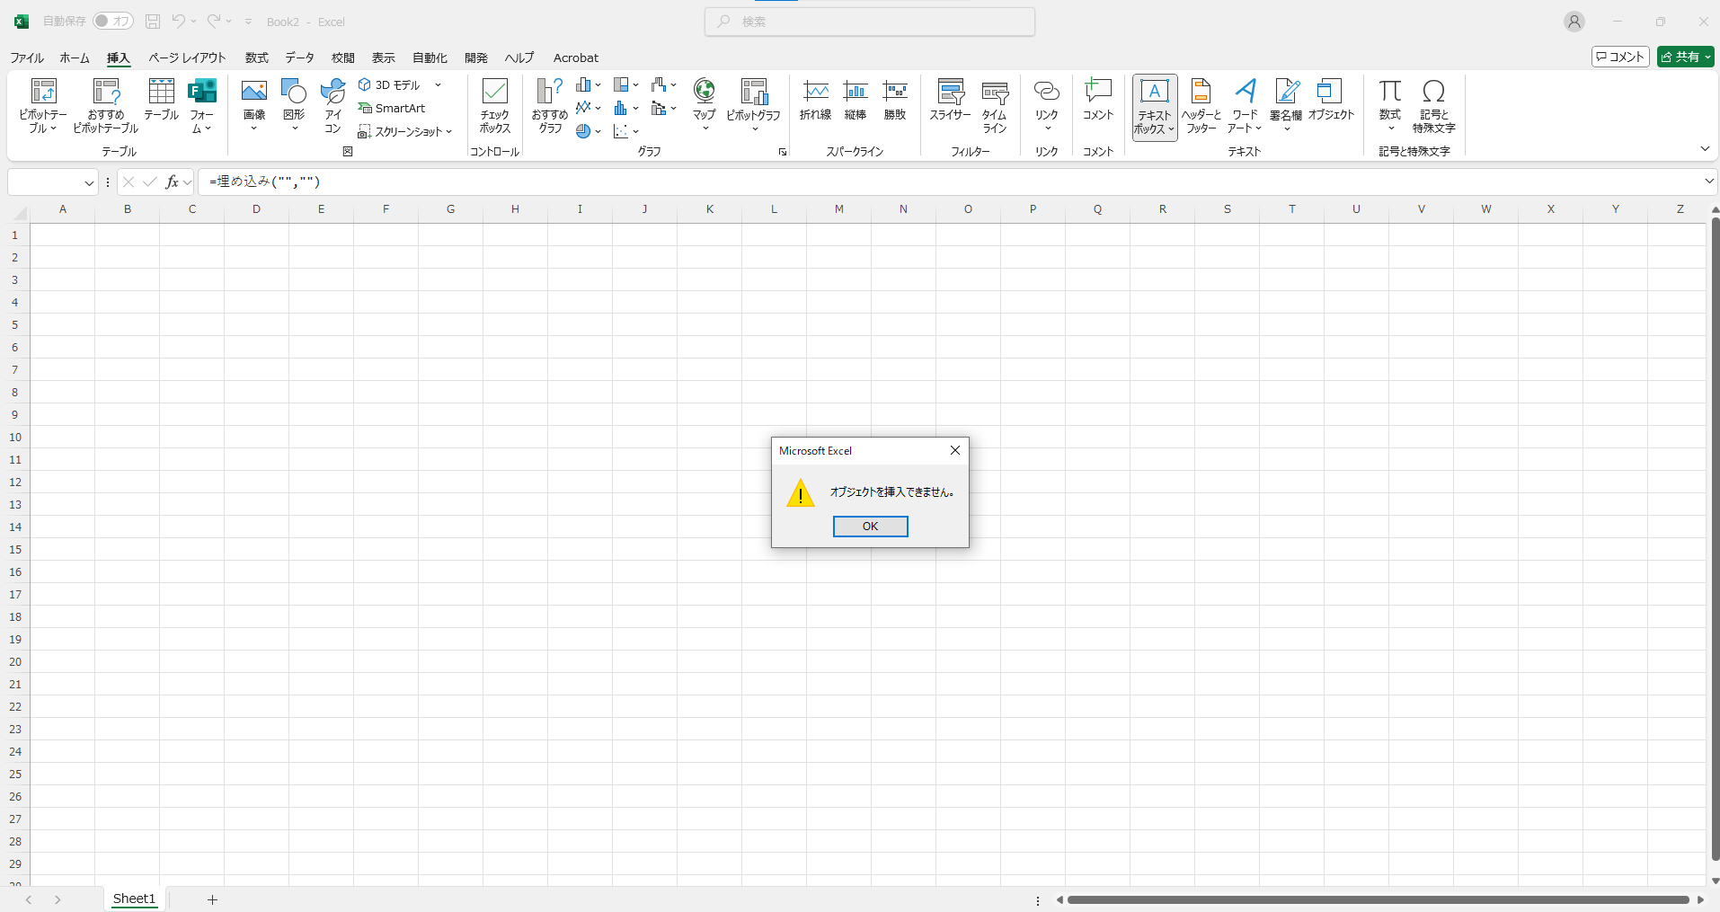The width and height of the screenshot is (1720, 912).
Task: Open the データ (Data) ribbon tab
Action: (x=299, y=58)
